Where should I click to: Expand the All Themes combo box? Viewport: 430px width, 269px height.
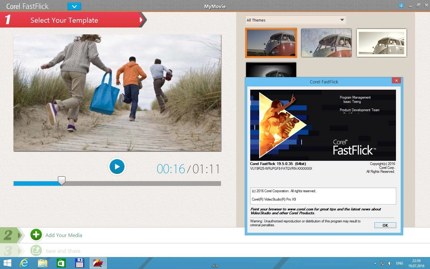point(295,20)
